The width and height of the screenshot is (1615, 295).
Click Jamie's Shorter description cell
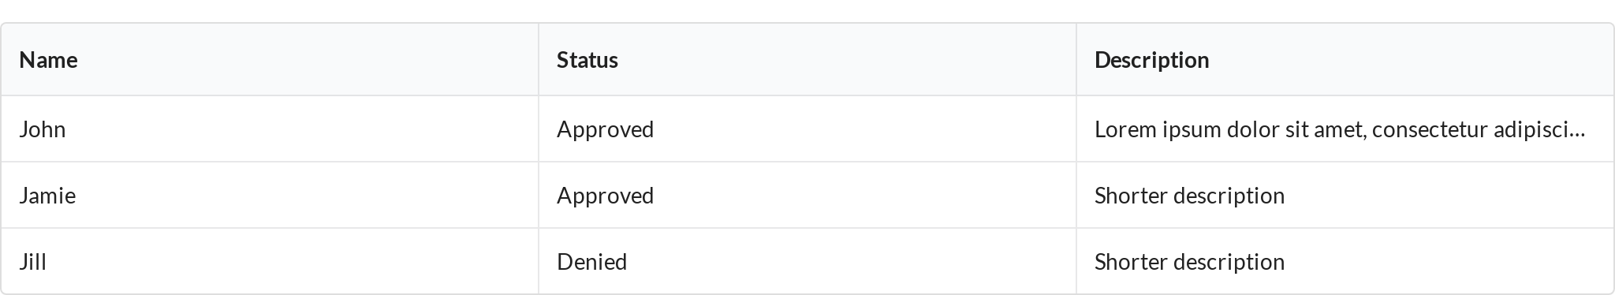point(1345,196)
